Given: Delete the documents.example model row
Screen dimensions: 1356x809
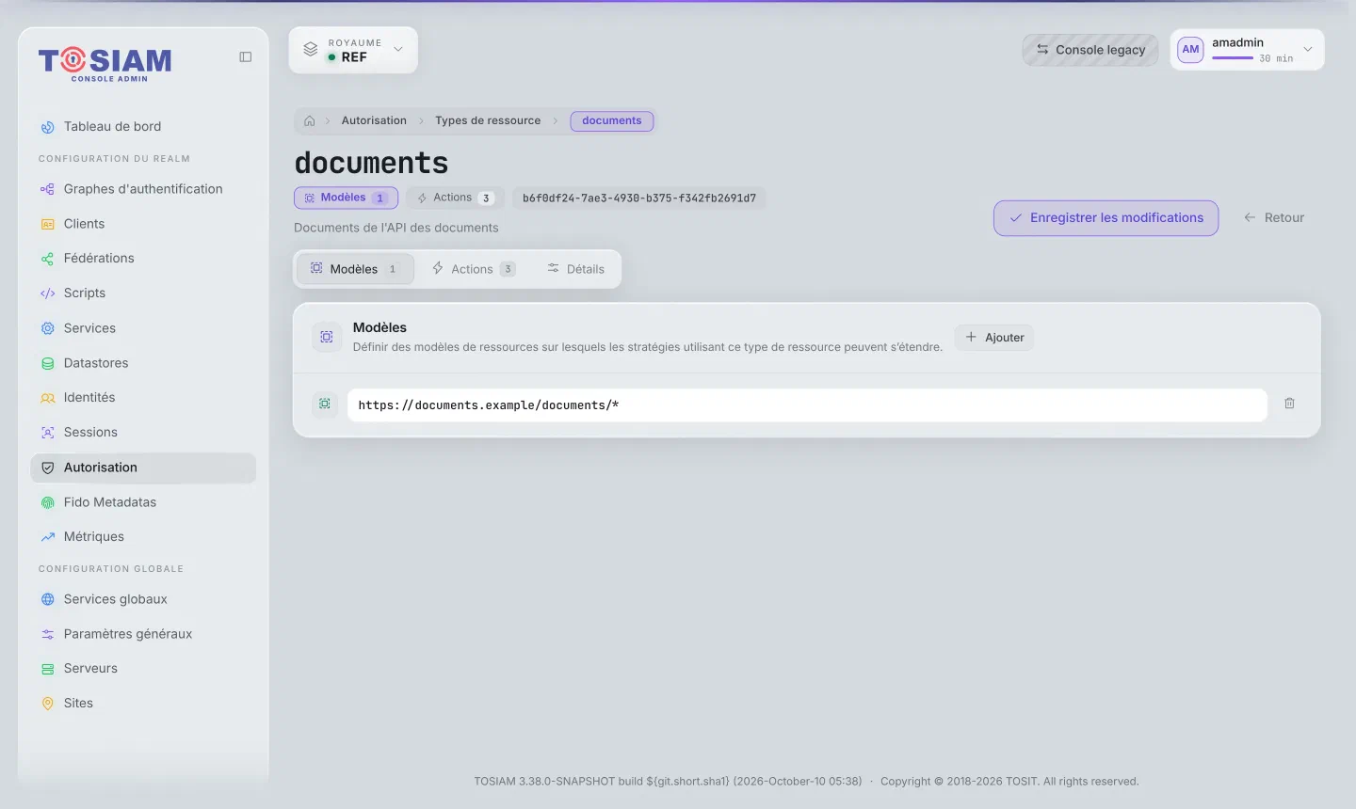Looking at the screenshot, I should tap(1289, 404).
